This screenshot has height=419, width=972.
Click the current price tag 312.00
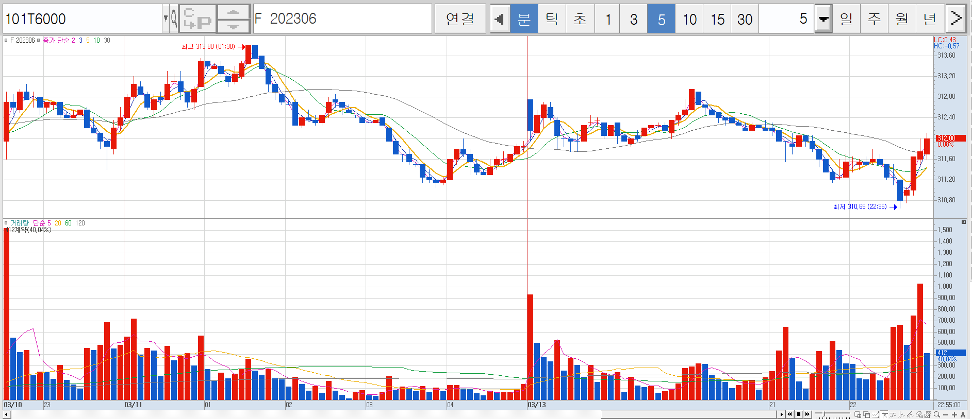pyautogui.click(x=950, y=138)
